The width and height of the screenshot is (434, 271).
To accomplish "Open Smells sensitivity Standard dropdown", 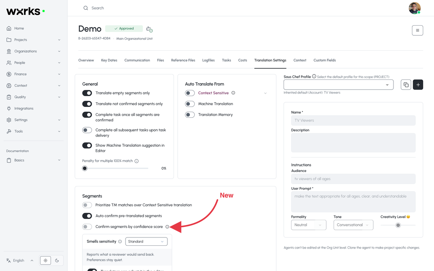I will point(146,241).
